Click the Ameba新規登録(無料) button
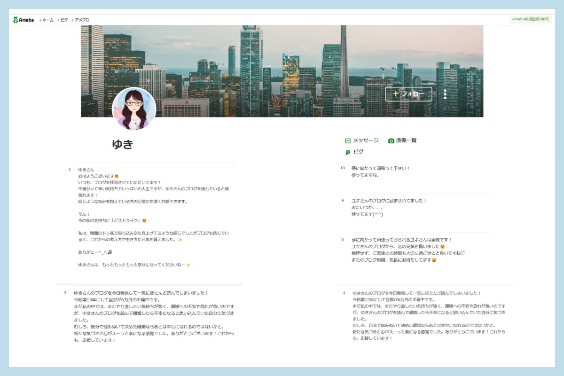 tap(530, 19)
